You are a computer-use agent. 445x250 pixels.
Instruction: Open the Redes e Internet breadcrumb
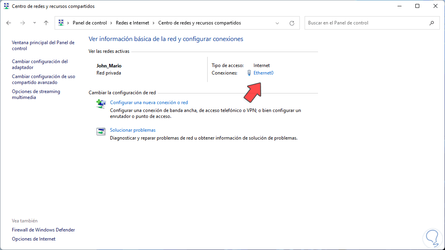[132, 23]
